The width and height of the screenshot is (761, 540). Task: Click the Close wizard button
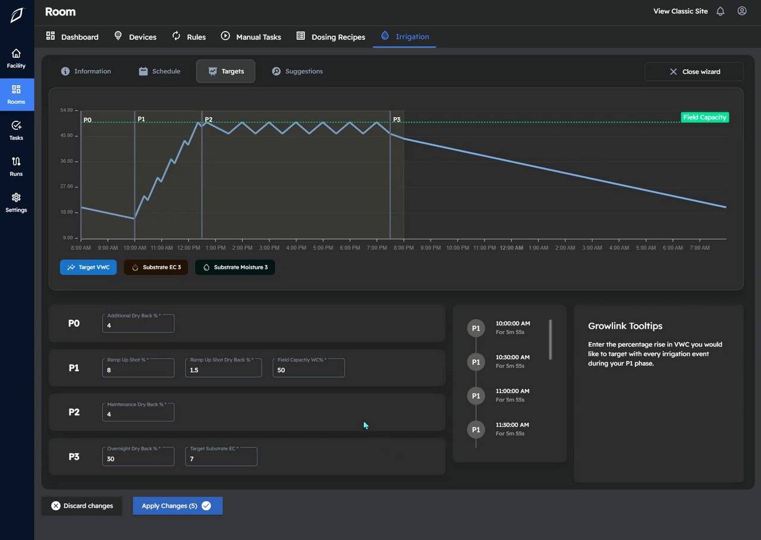click(x=694, y=71)
